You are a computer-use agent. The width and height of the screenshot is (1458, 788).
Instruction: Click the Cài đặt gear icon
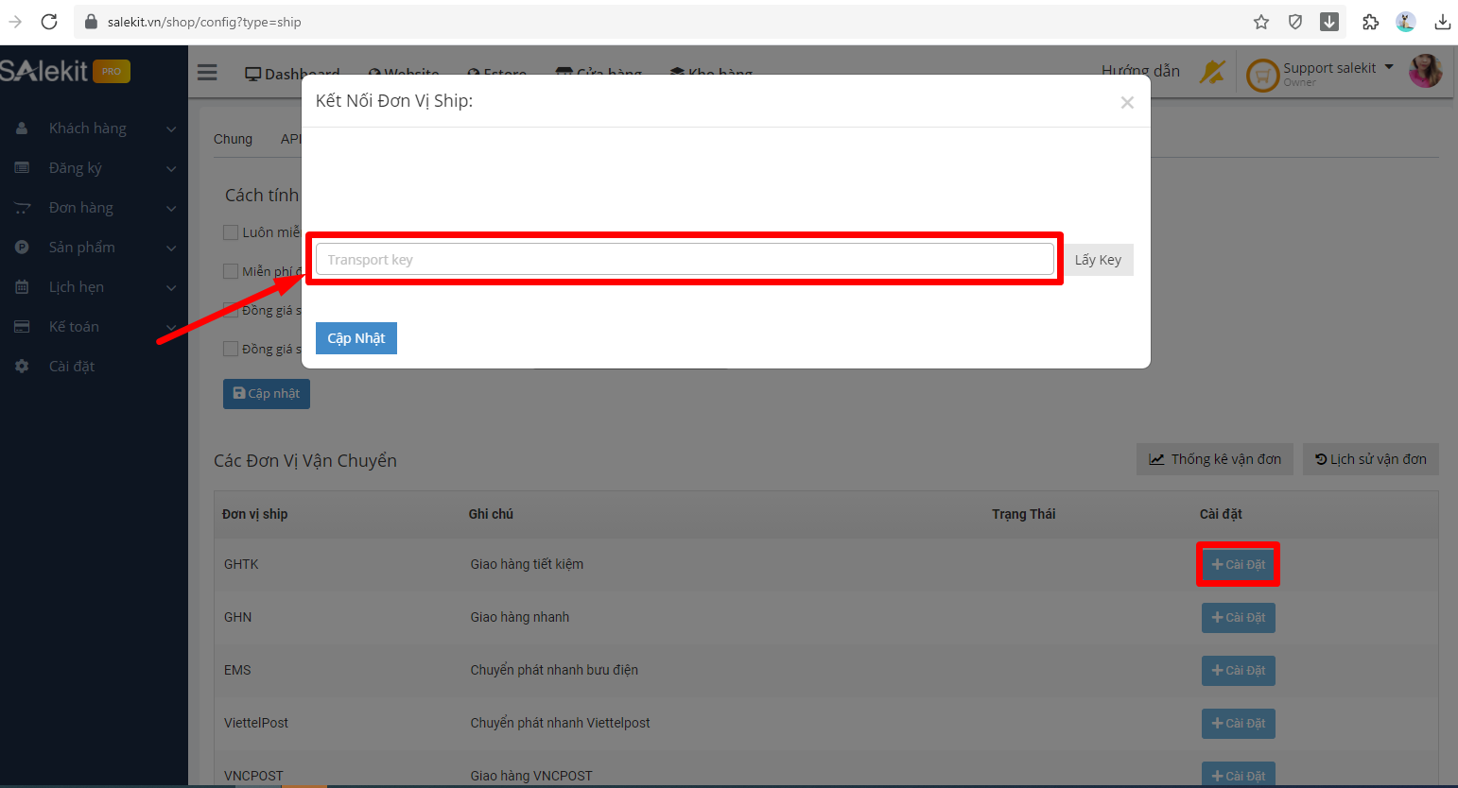(22, 367)
